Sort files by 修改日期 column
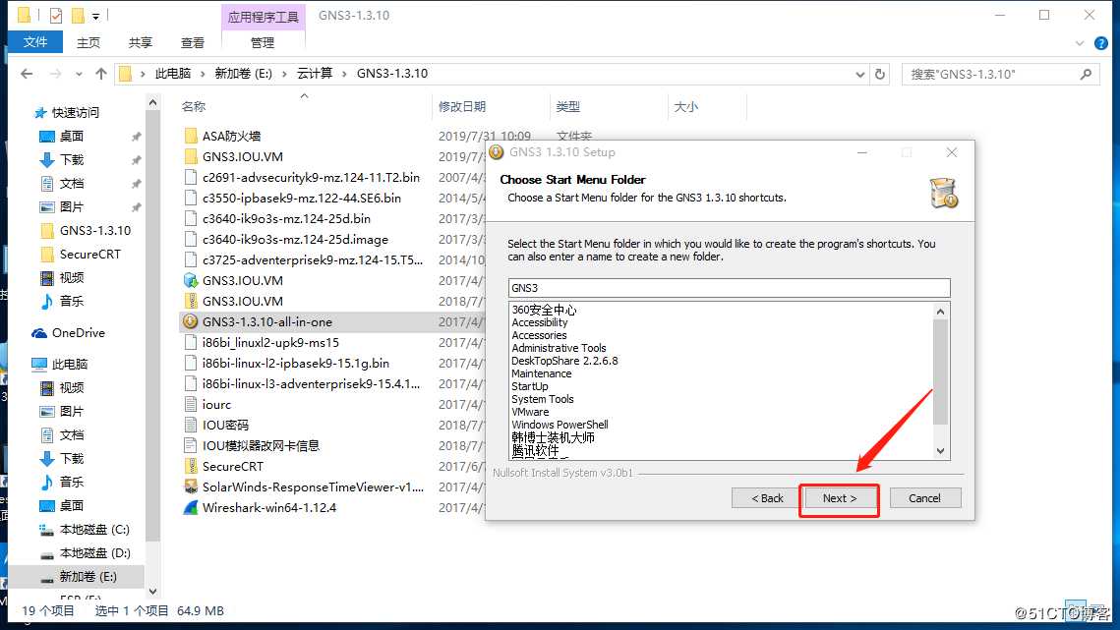 tap(462, 106)
